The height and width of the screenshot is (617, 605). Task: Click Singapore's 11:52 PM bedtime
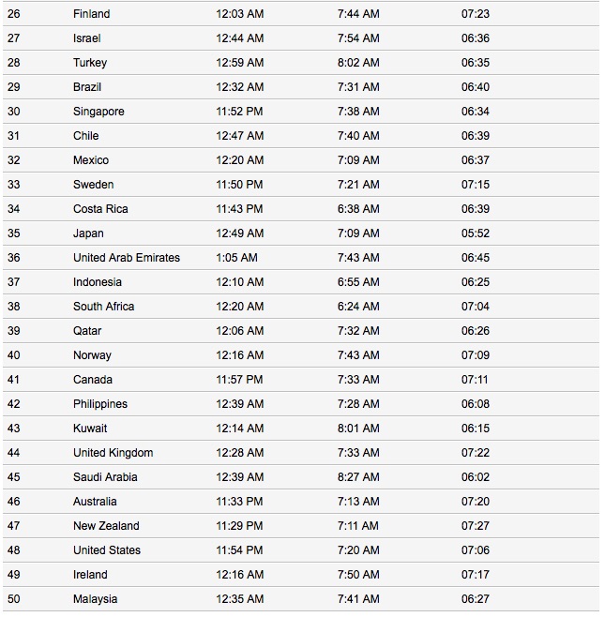tap(239, 112)
